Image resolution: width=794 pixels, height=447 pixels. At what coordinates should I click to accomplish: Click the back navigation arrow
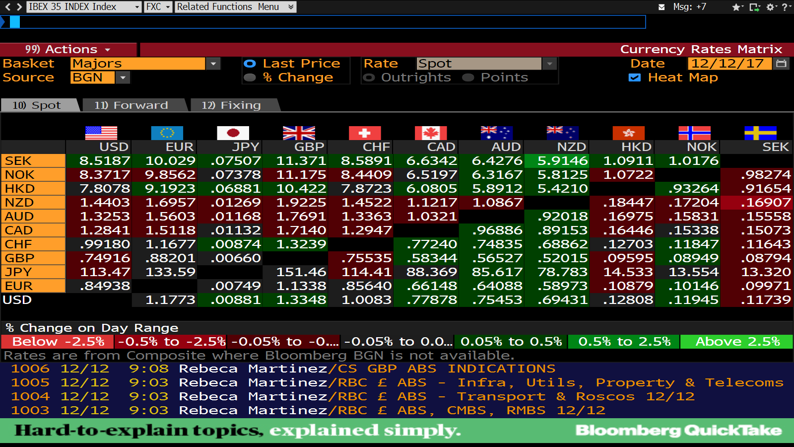pos(7,7)
